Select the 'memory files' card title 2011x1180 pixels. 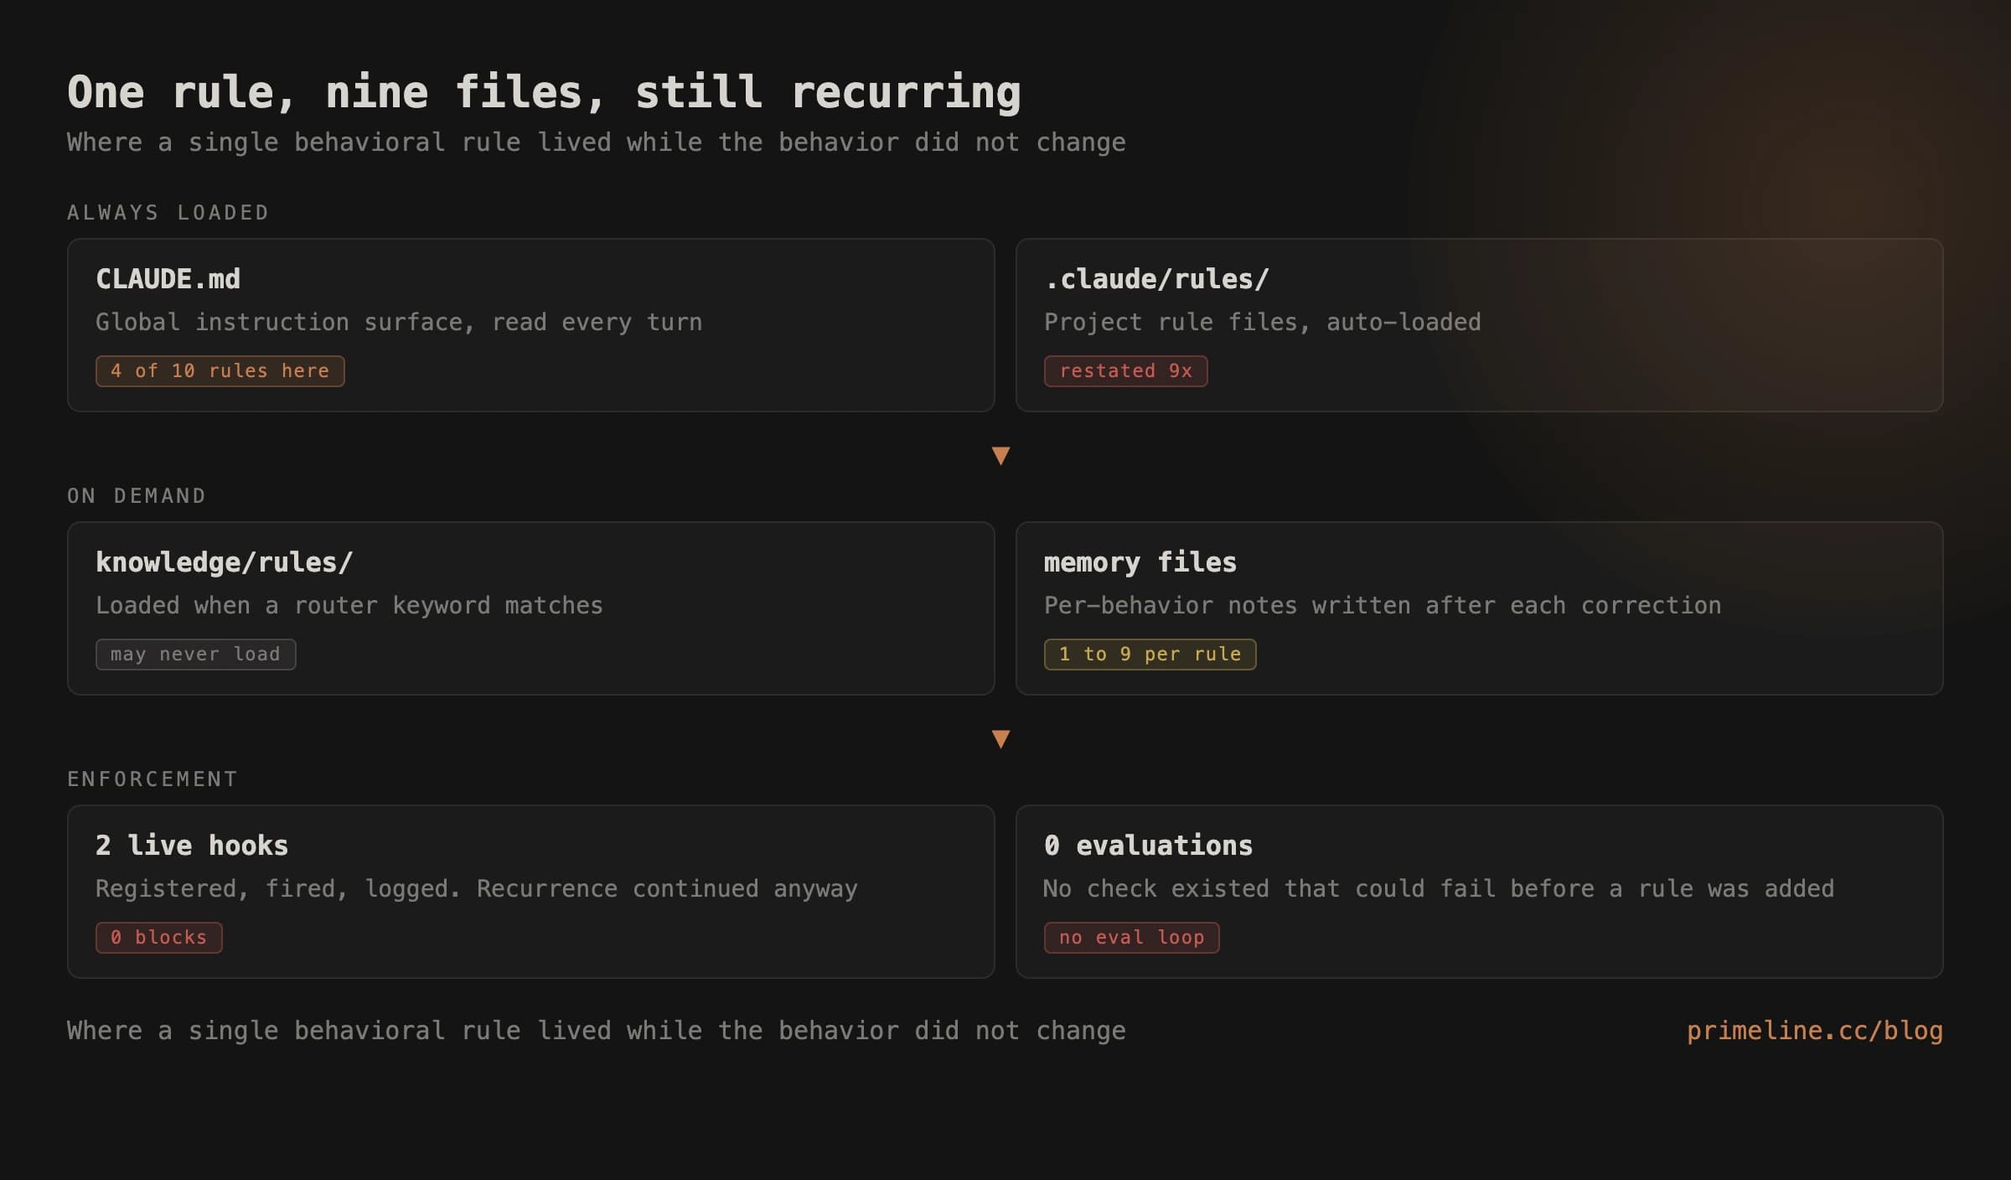pyautogui.click(x=1140, y=562)
